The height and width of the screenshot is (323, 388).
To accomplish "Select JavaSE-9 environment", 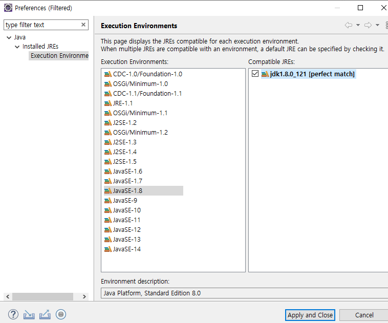I will (x=121, y=201).
